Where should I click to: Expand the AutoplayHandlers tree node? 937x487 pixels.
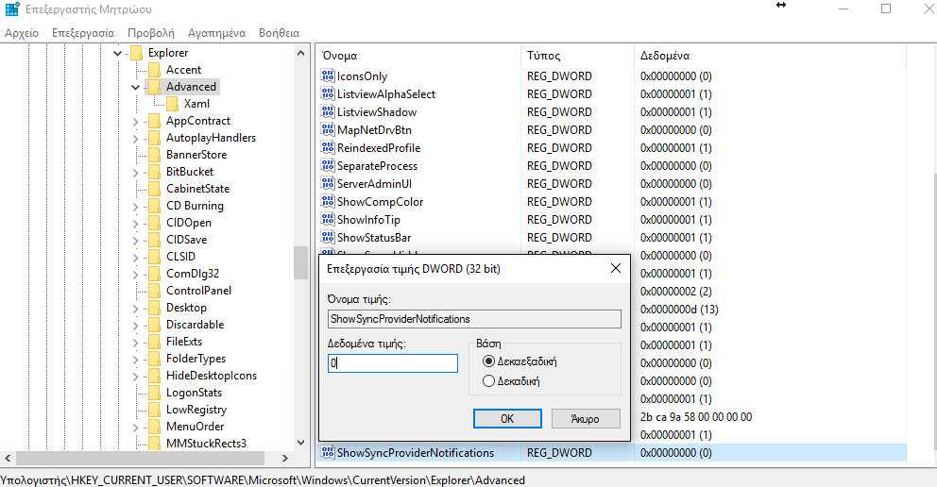136,139
